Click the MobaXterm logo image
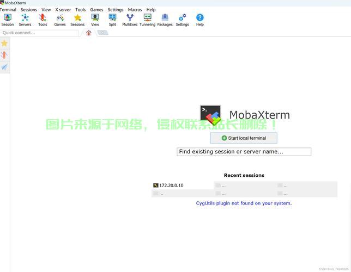Viewport: 351px width, 272px height. [210, 115]
